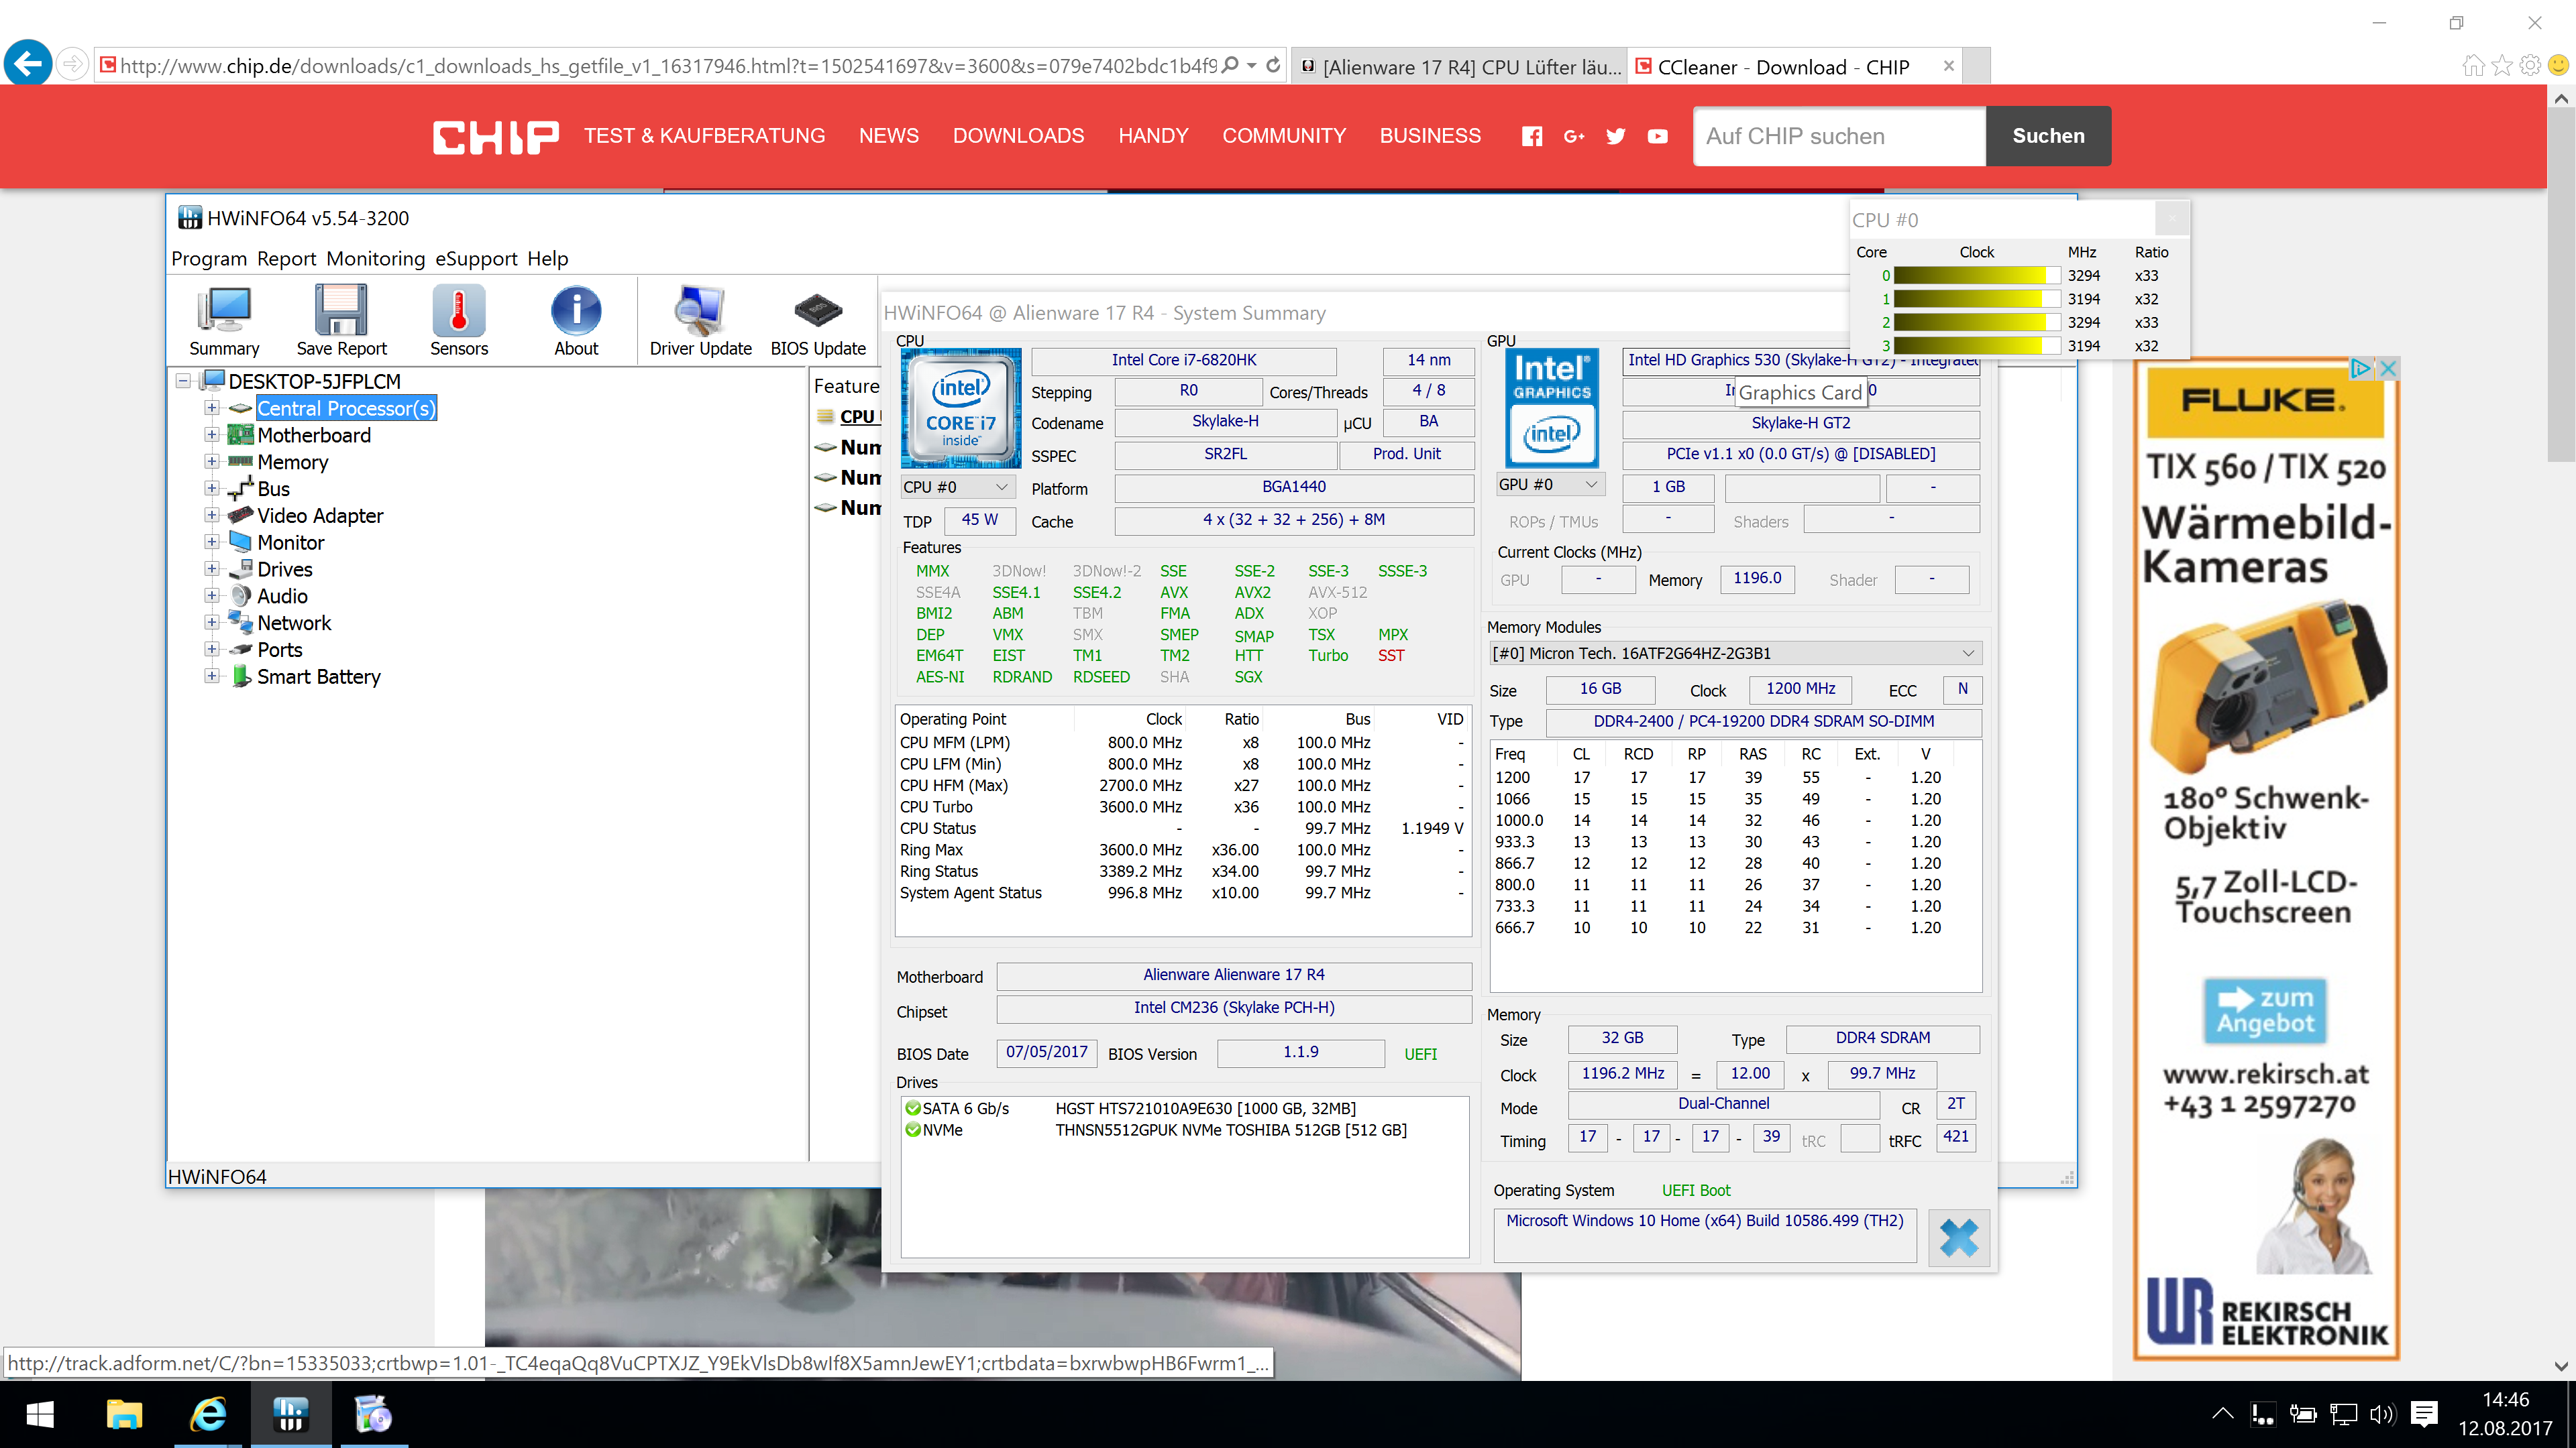
Task: Open the GPU #0 selector dropdown
Action: tap(1549, 485)
